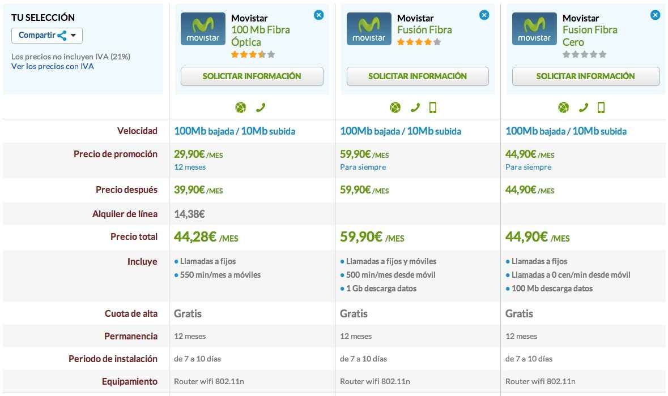Viewport: 668px width, 396px height.
Task: Click the Precio de promoción row label
Action: pyautogui.click(x=116, y=154)
